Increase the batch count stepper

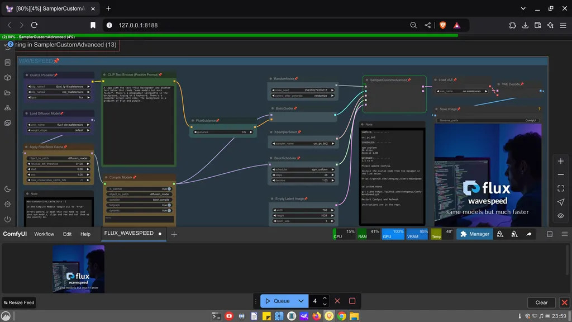pyautogui.click(x=325, y=298)
